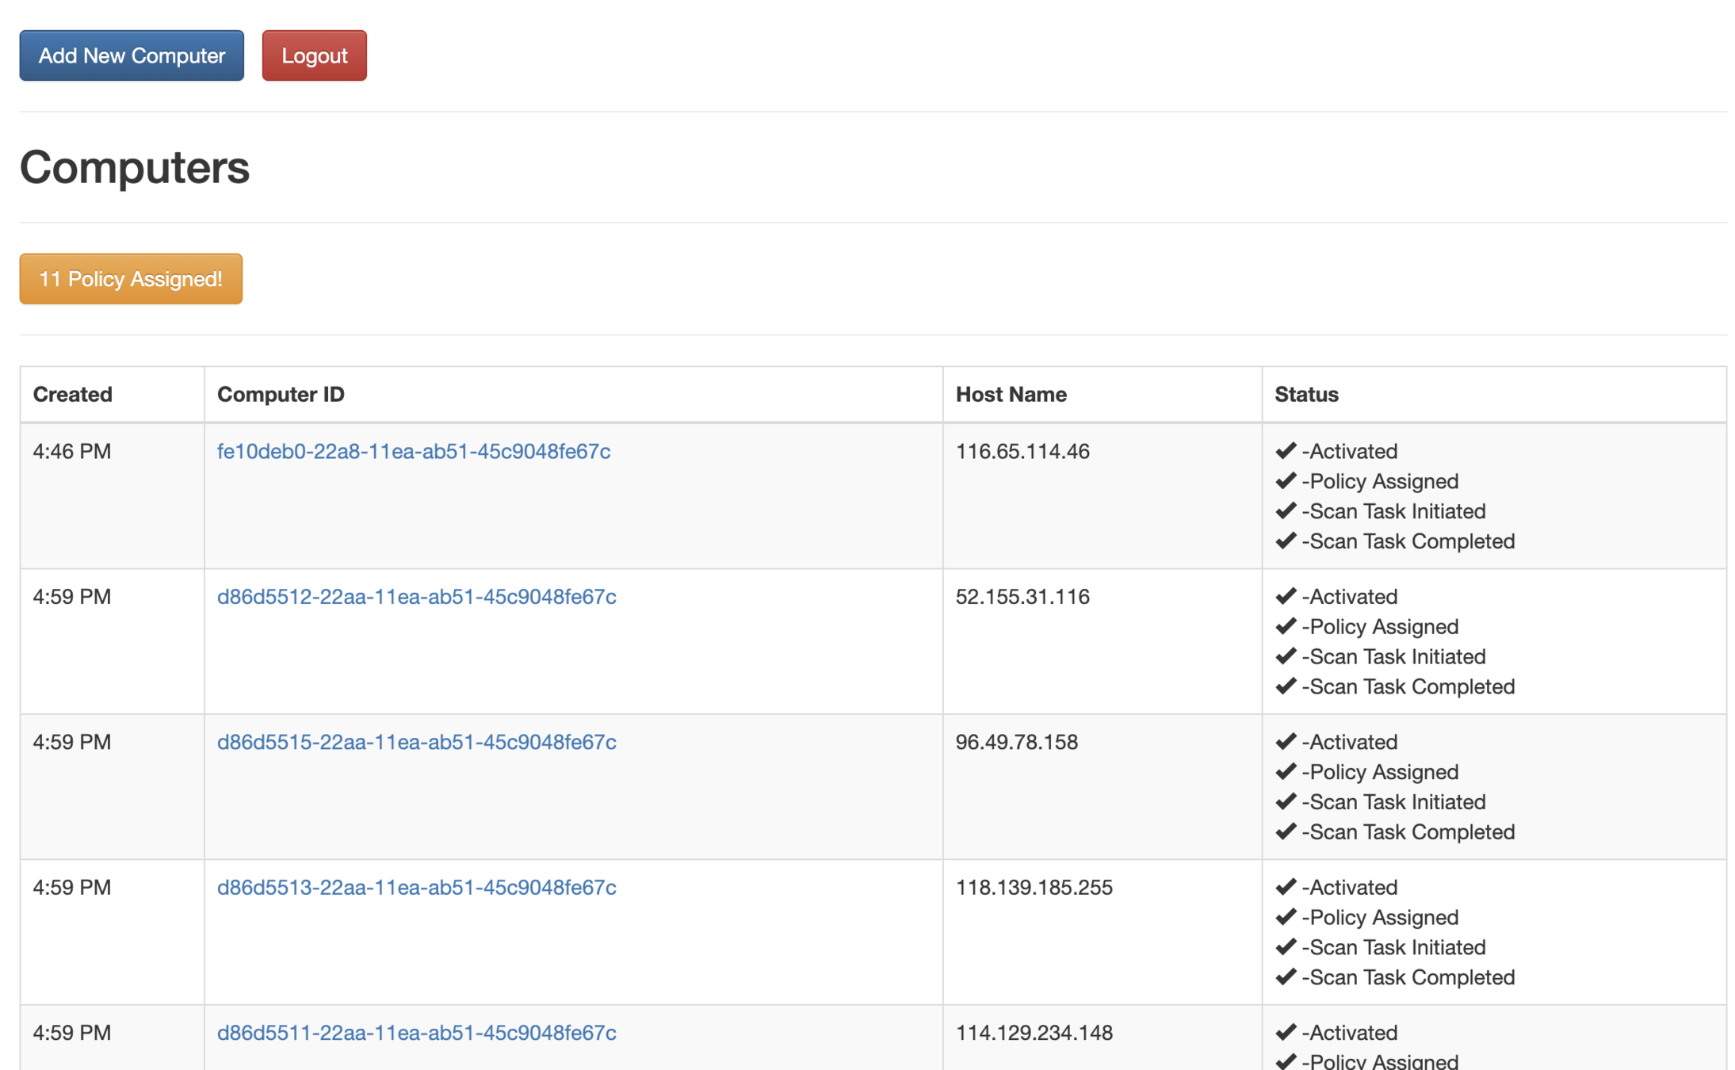Image resolution: width=1735 pixels, height=1070 pixels.
Task: Open computer d86d5513-22aa-11ea-ab51-45c9048fe67c link
Action: [416, 887]
